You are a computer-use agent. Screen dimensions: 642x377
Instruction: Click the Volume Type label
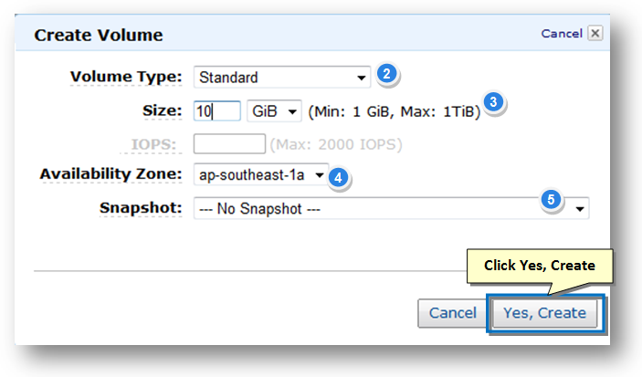coord(126,77)
